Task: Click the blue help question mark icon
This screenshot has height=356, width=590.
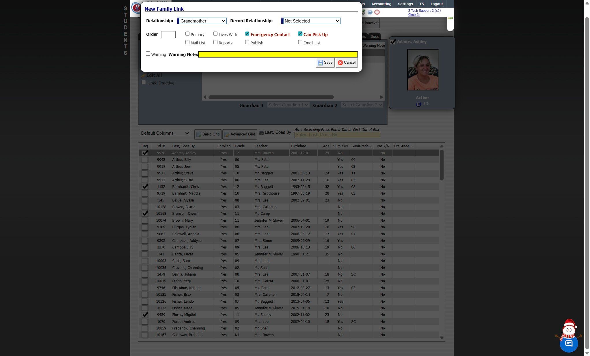Action: (x=370, y=12)
